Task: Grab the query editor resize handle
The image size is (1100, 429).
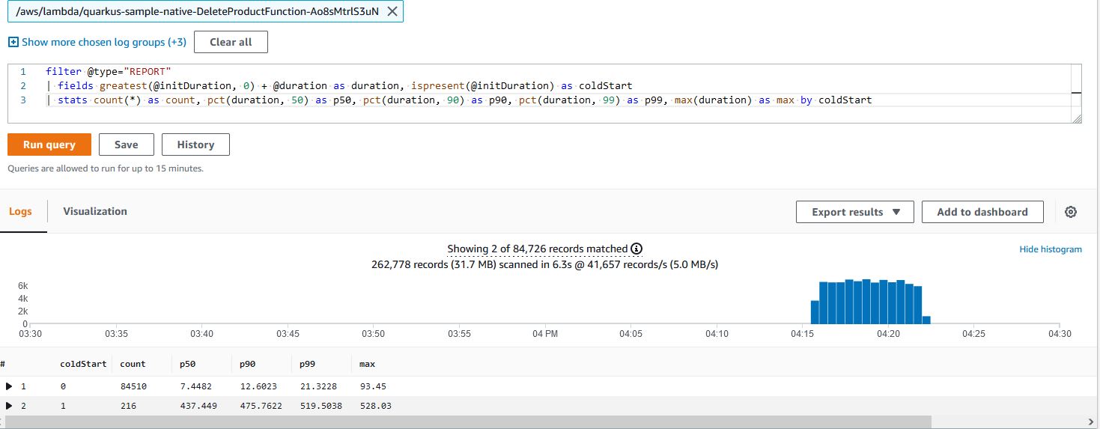Action: [1076, 118]
